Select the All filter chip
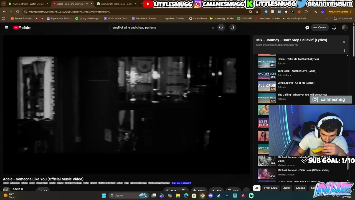355x200 pixels. coord(257,188)
